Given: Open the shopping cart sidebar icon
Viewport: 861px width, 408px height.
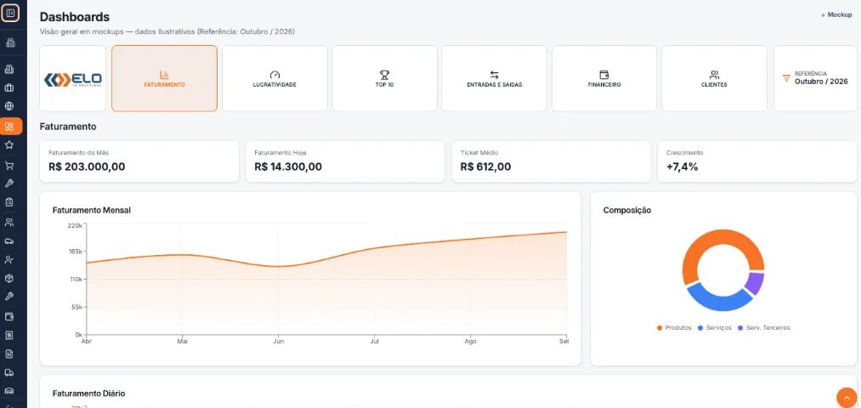Looking at the screenshot, I should point(9,165).
